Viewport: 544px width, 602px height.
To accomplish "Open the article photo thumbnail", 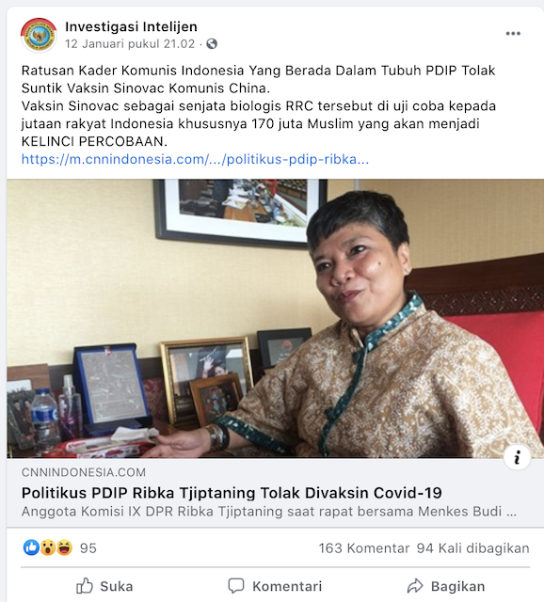I will click(275, 319).
